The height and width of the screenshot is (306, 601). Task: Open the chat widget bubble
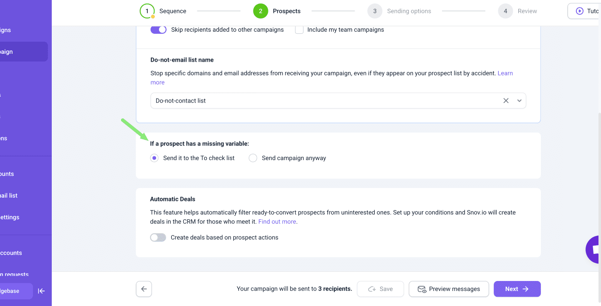(x=593, y=249)
